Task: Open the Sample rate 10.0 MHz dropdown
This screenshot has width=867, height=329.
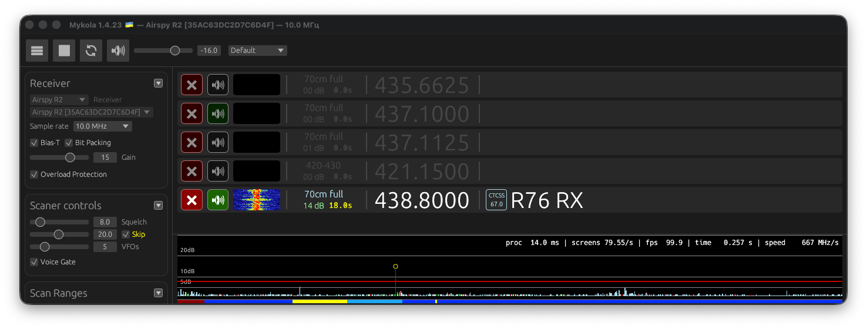Action: pos(102,126)
